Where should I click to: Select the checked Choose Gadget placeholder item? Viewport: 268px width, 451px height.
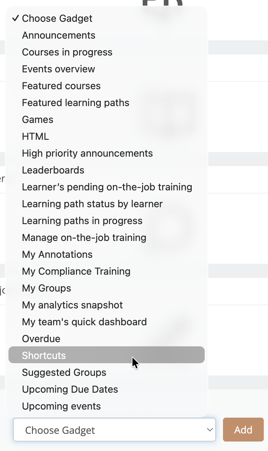point(57,19)
